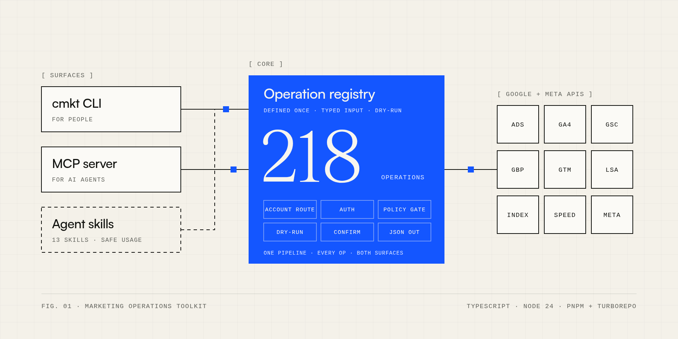The image size is (678, 339).
Task: Click the blue connector node from cmkt CLI
Action: pos(226,109)
